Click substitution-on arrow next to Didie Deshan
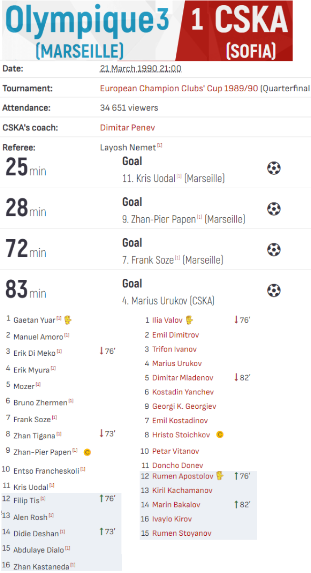Viewport: 311px width, 573px height. click(x=101, y=531)
